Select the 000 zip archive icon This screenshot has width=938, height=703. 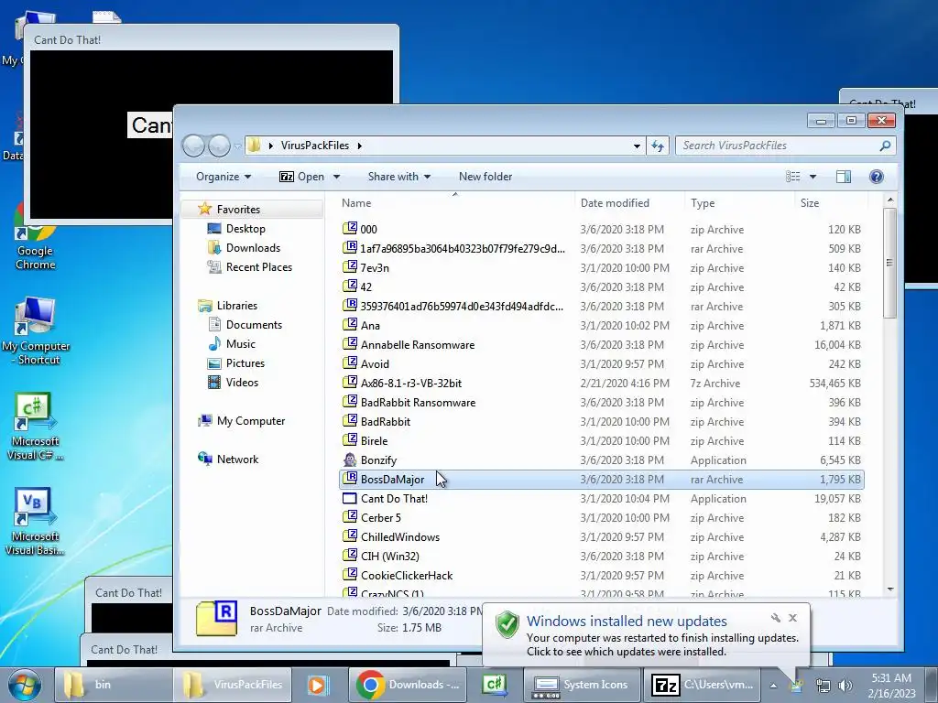pos(349,229)
